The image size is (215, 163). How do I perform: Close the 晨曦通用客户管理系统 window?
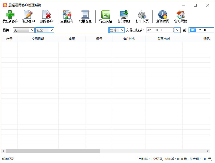click(x=208, y=5)
